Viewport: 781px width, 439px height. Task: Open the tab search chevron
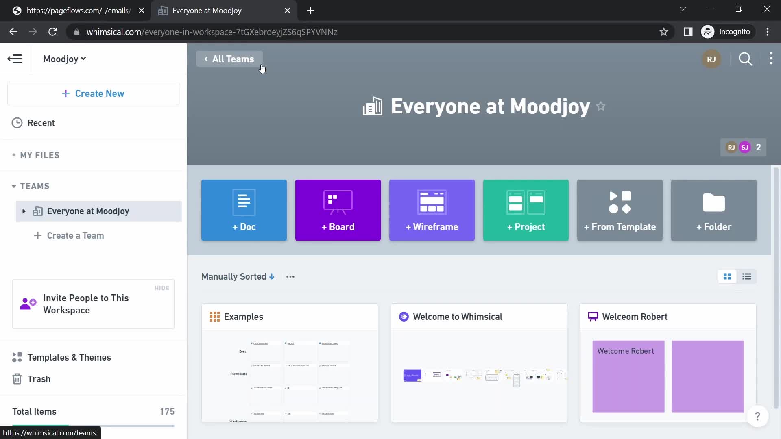pos(683,9)
